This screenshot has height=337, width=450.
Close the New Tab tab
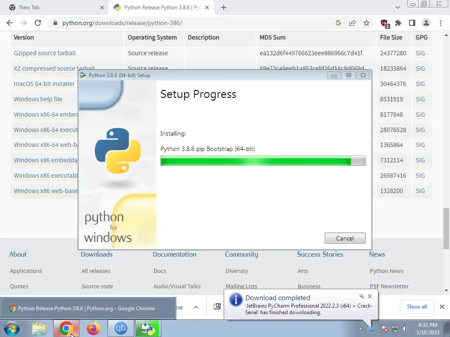click(x=102, y=8)
